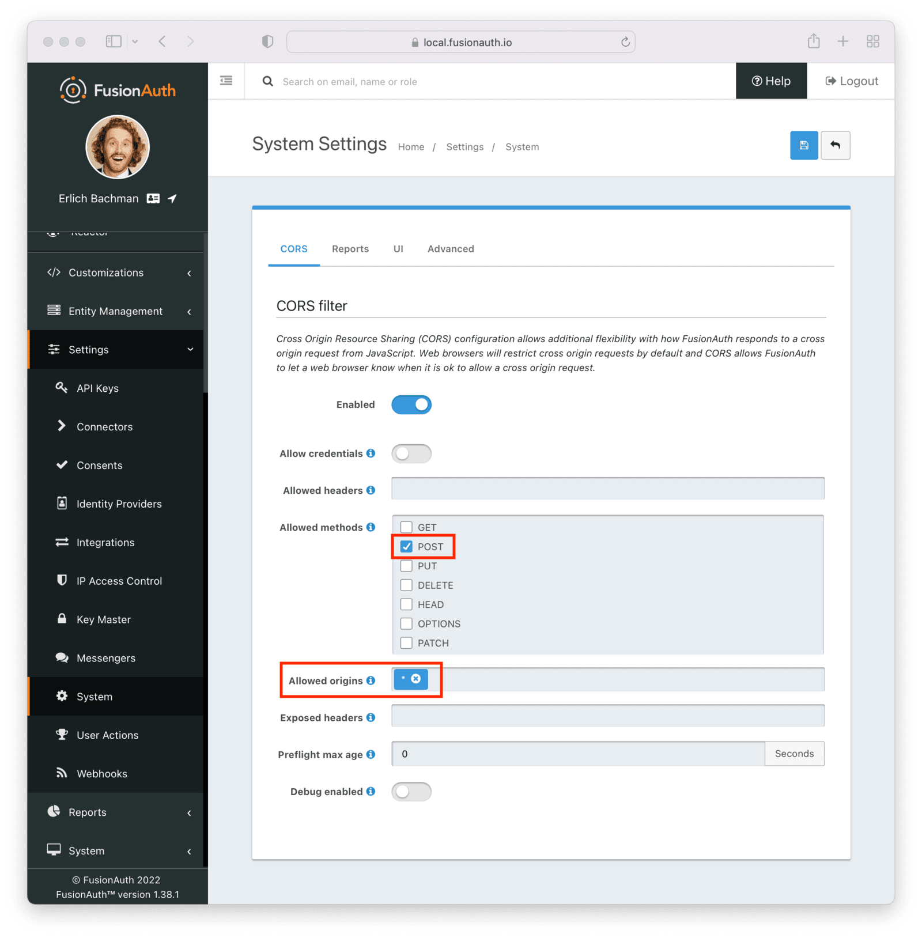Switch to the CORS tab

[294, 249]
